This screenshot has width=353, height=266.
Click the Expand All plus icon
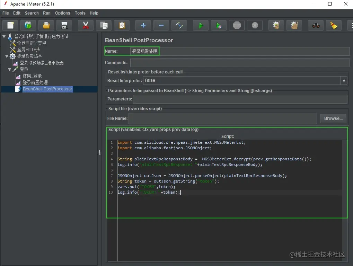143,25
